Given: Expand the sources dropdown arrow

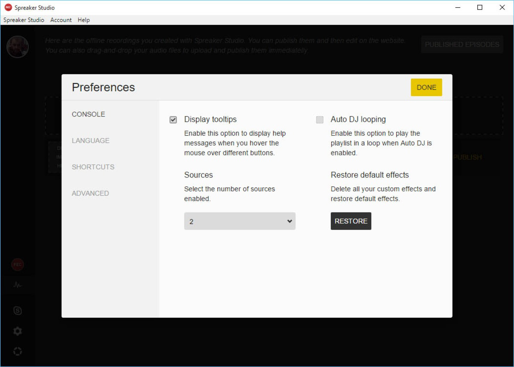Looking at the screenshot, I should click(x=290, y=221).
